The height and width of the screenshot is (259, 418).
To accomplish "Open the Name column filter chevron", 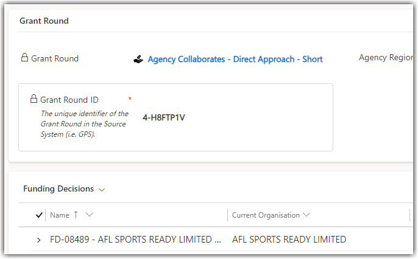I will pos(90,215).
